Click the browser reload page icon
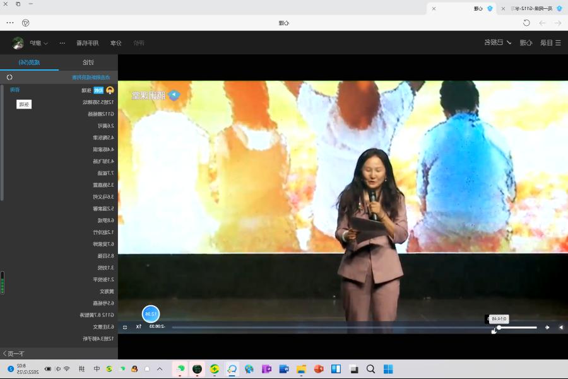568x379 pixels. tap(526, 23)
